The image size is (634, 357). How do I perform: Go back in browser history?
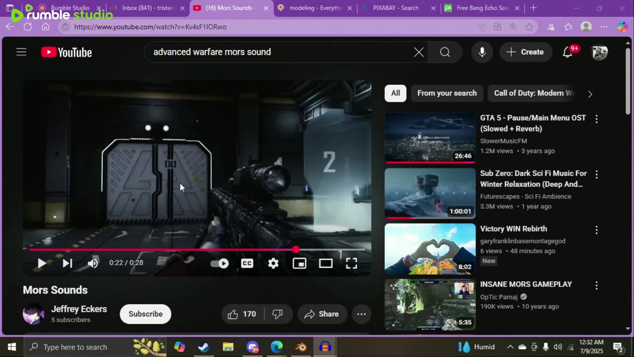click(10, 27)
